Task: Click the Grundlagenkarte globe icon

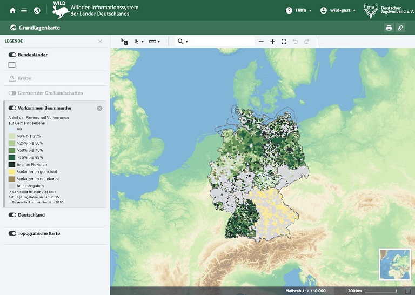Action: [13, 28]
